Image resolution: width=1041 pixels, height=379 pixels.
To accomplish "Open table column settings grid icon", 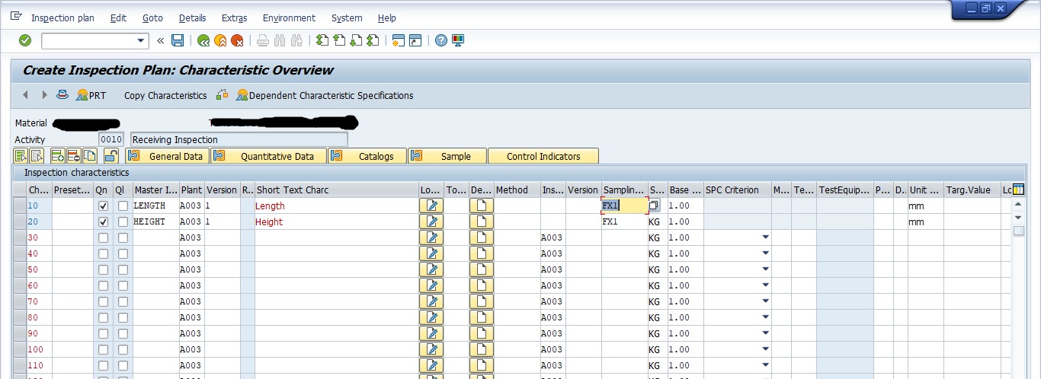I will 1018,189.
